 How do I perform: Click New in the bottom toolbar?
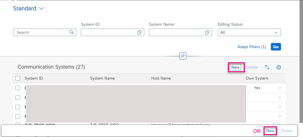(270, 131)
